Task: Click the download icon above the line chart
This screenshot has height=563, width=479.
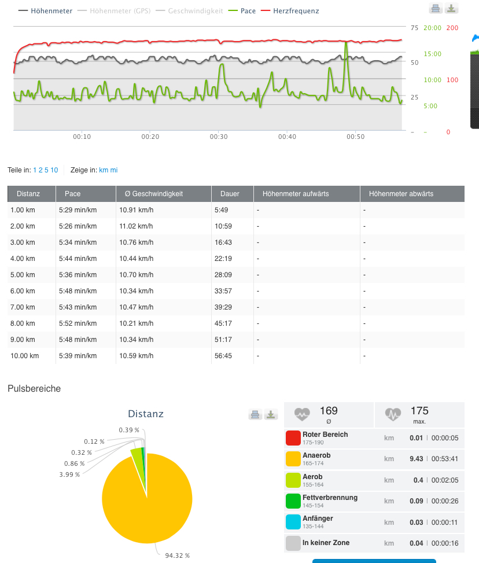Action: pyautogui.click(x=451, y=8)
